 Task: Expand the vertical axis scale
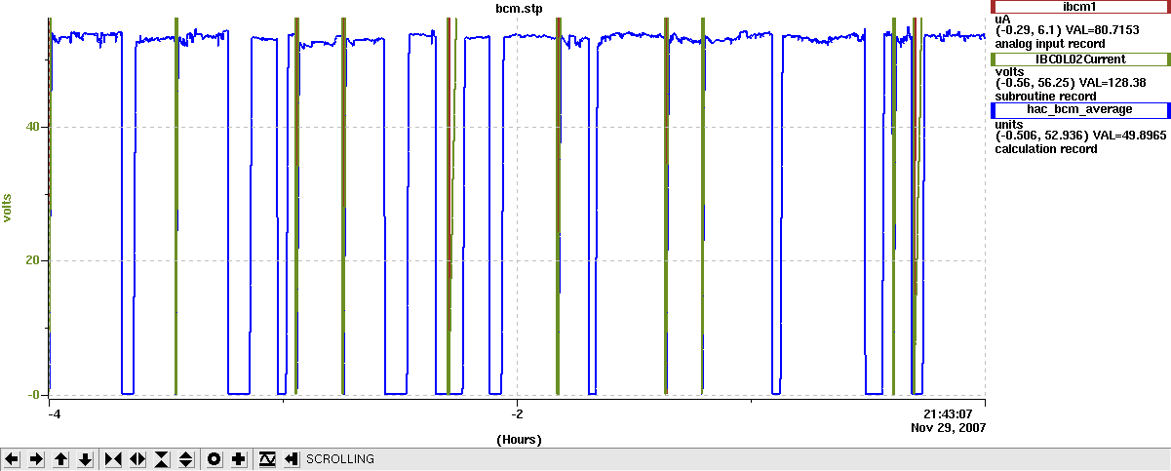(186, 458)
